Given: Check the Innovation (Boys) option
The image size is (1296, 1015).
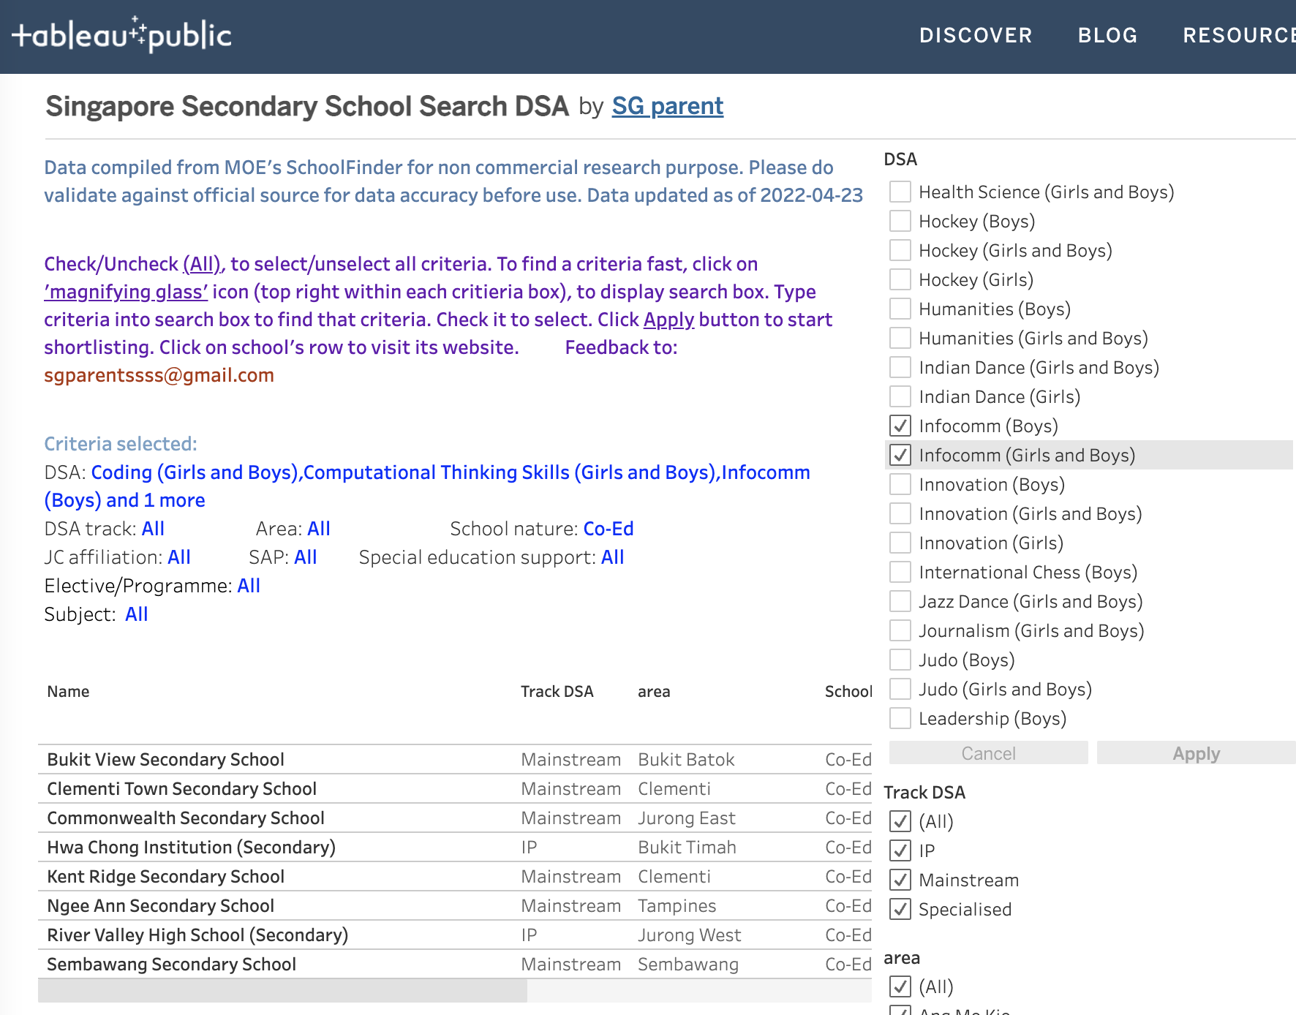Looking at the screenshot, I should (x=900, y=484).
